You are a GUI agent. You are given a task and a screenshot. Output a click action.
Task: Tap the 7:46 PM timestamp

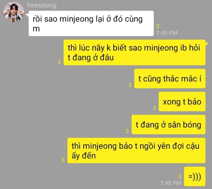170,183
